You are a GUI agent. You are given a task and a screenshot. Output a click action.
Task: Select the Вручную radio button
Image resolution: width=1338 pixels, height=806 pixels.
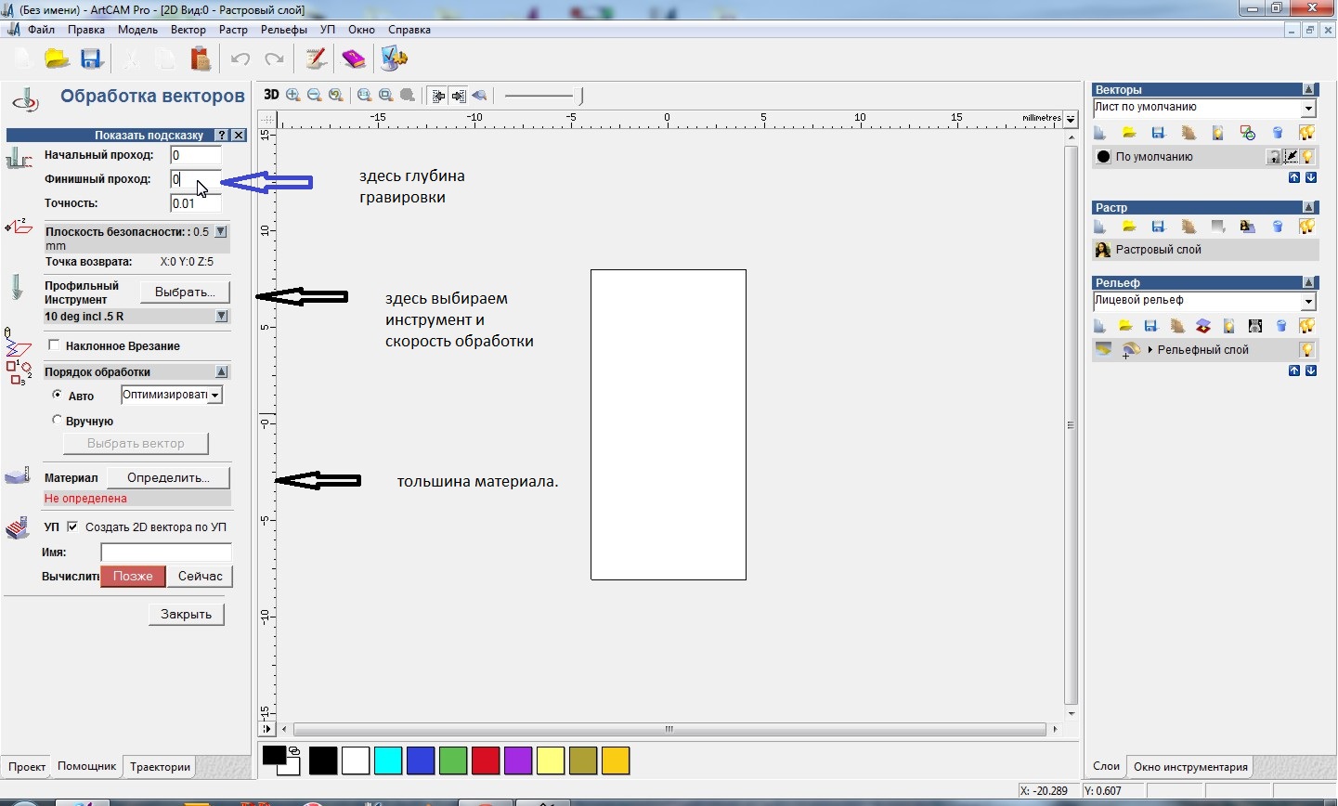pos(58,420)
